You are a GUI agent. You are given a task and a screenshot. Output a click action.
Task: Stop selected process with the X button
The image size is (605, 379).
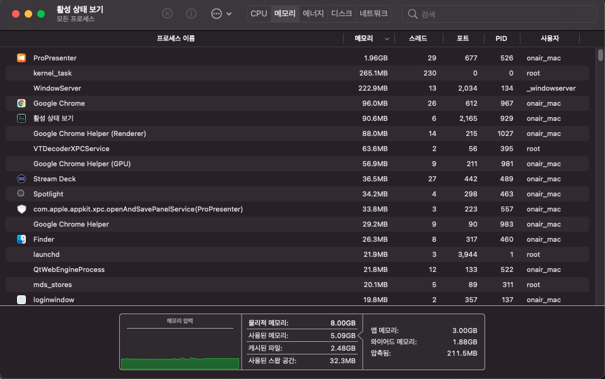[x=167, y=14]
